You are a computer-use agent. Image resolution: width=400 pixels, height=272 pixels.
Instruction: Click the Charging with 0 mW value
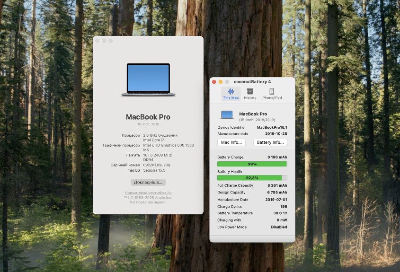pos(282,220)
